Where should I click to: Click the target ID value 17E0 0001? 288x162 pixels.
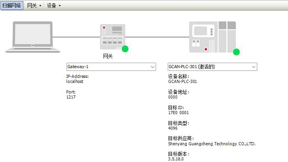point(178,113)
